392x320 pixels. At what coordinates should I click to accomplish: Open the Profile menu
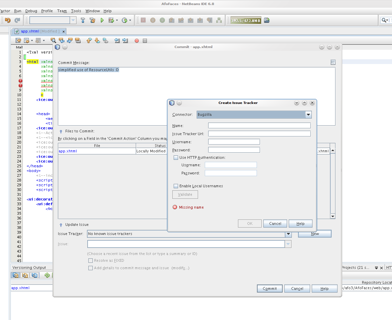click(47, 11)
